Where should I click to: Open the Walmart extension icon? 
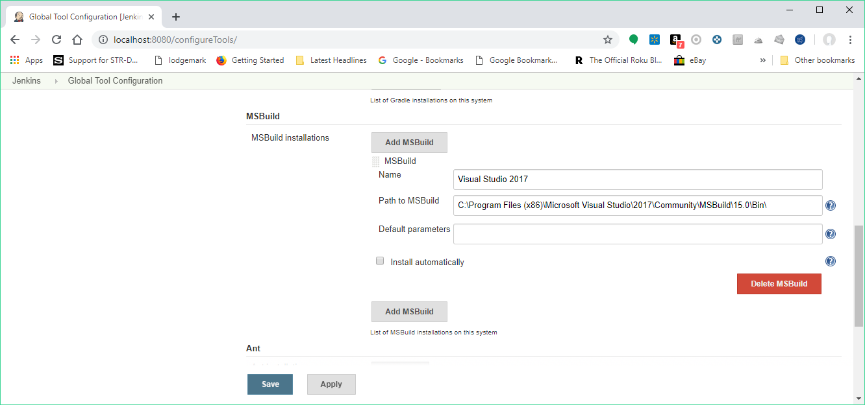[x=655, y=40]
